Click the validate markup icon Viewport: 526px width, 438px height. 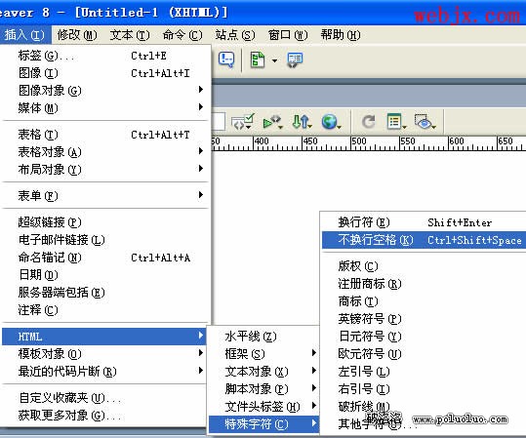tap(243, 121)
